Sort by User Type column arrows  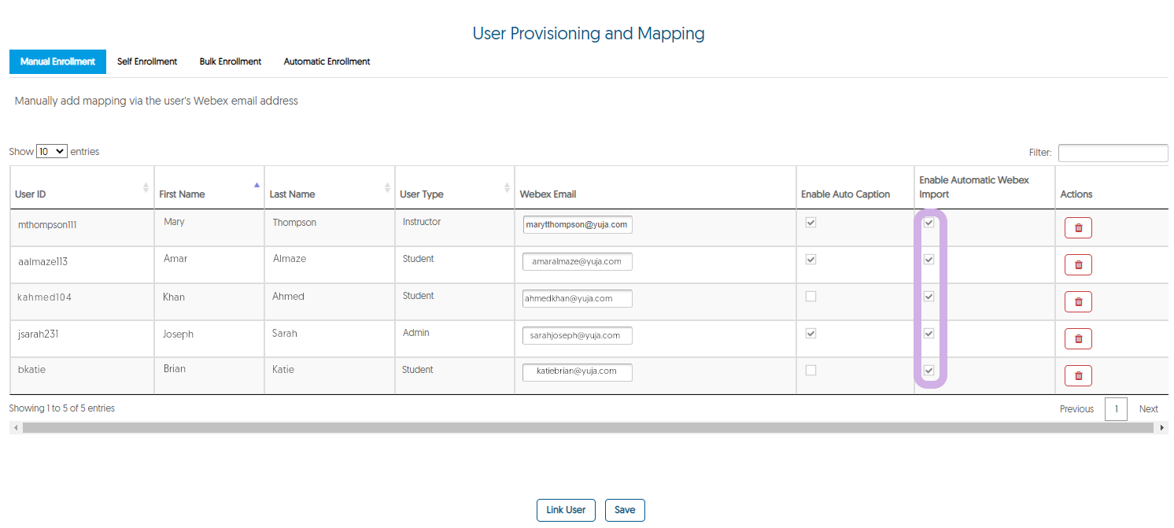[x=507, y=188]
